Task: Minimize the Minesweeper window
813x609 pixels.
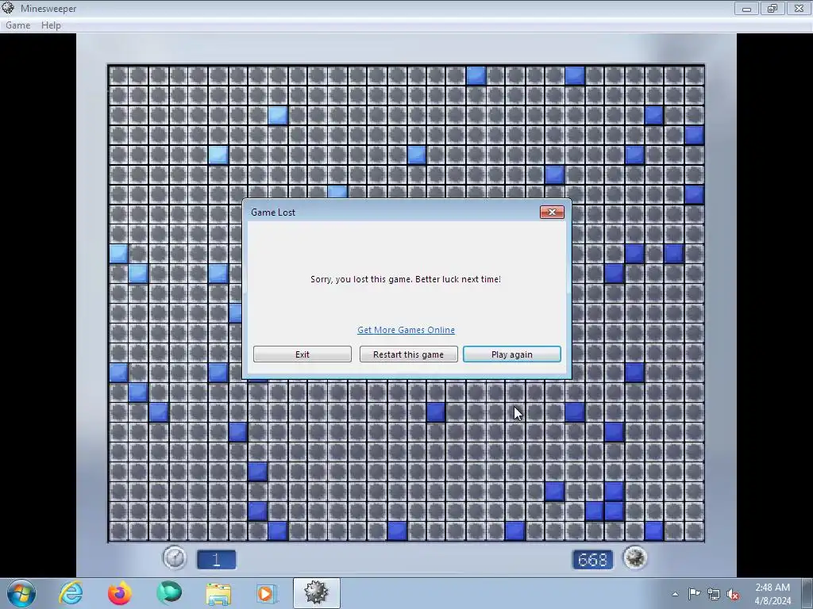Action: click(x=746, y=8)
